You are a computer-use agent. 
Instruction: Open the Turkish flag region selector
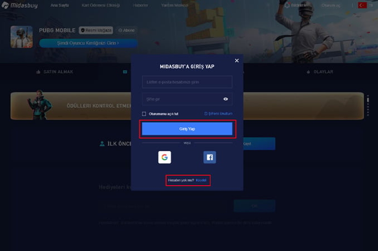tap(362, 5)
